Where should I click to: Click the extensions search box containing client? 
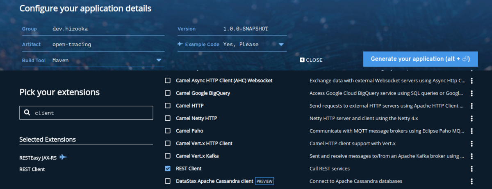(86, 113)
